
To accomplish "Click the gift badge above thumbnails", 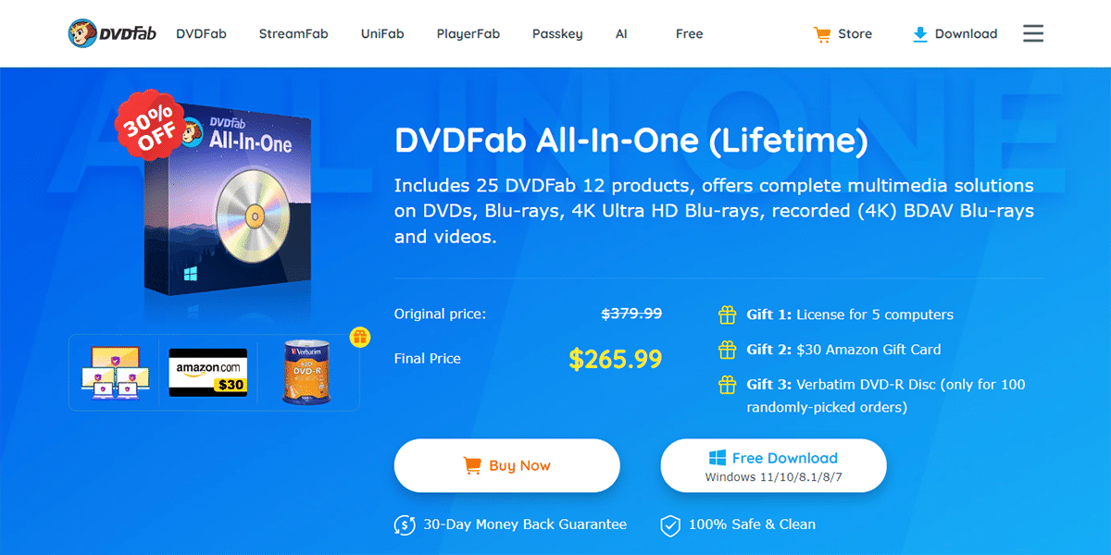I will click(360, 338).
